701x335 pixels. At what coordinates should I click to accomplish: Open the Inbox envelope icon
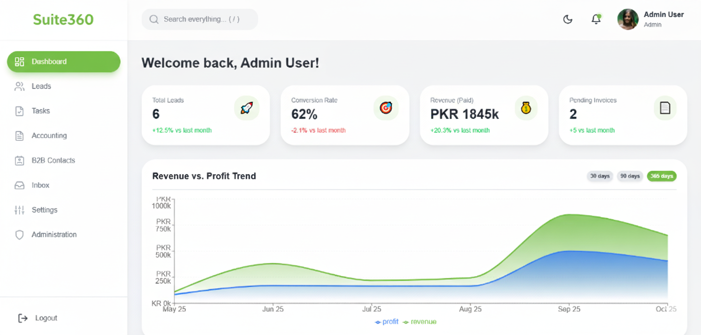point(19,185)
